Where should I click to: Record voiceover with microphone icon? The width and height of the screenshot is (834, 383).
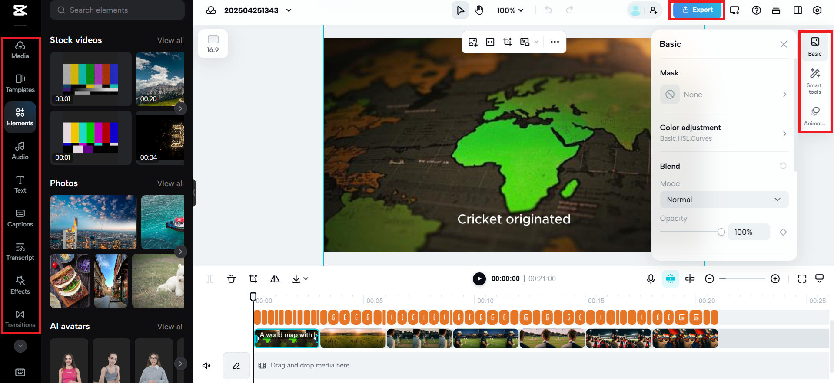651,278
